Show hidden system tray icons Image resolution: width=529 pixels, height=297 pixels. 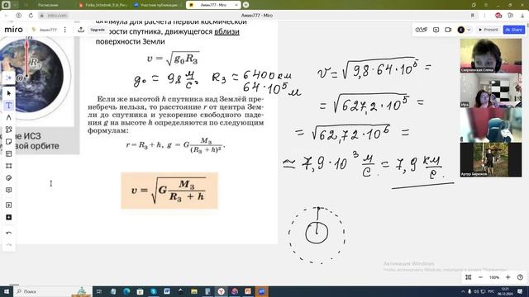click(463, 291)
